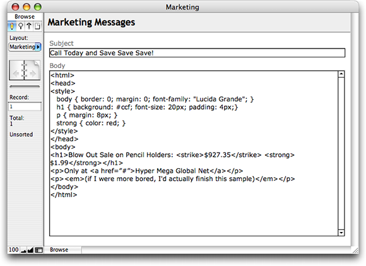366x266 pixels.
Task: Open the Marketing layout pop-up menu
Action: (x=25, y=47)
